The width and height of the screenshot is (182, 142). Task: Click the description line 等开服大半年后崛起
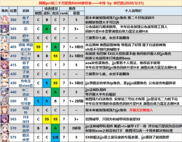(101, 94)
